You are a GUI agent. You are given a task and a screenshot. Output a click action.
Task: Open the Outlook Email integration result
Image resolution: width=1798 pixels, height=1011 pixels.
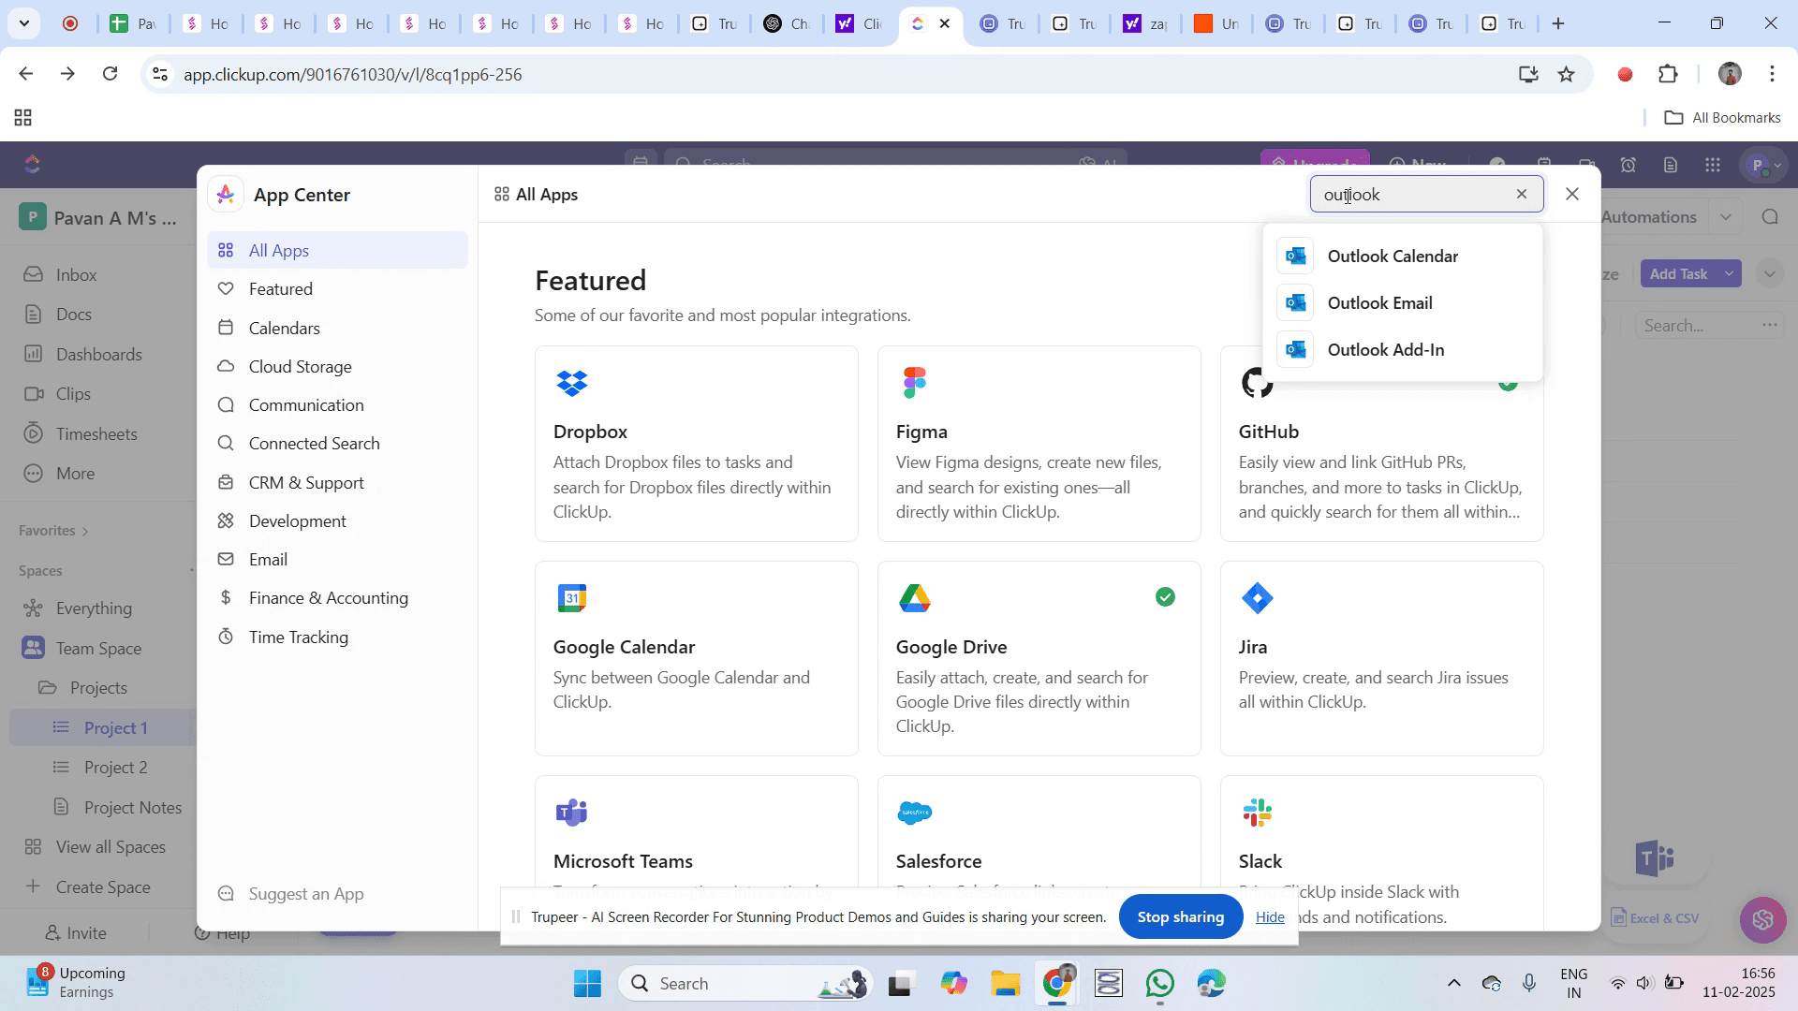(1379, 303)
